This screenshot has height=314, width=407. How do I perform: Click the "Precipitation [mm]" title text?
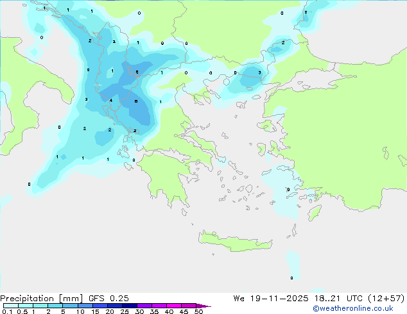42,299
